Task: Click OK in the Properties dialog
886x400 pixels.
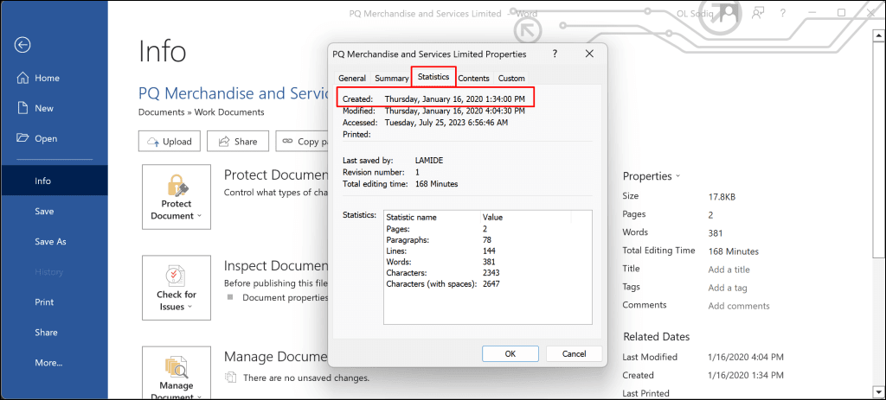Action: [x=510, y=353]
